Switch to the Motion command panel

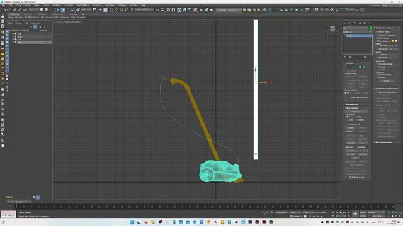coord(360,23)
